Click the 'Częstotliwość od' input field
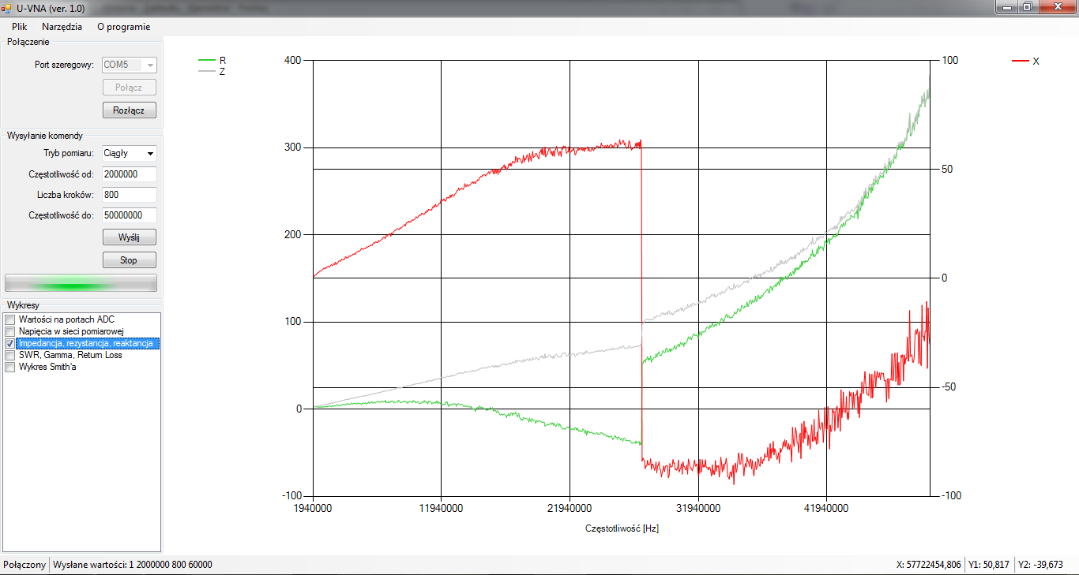 point(129,174)
